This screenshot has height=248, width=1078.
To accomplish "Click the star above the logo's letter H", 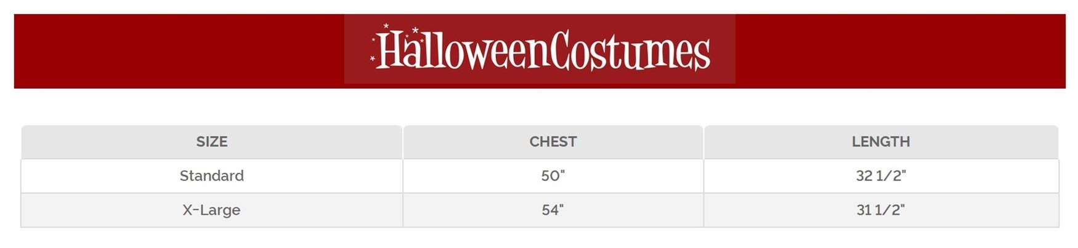I will pyautogui.click(x=386, y=26).
